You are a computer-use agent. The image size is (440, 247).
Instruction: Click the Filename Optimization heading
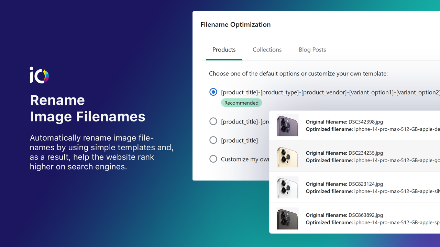point(235,24)
